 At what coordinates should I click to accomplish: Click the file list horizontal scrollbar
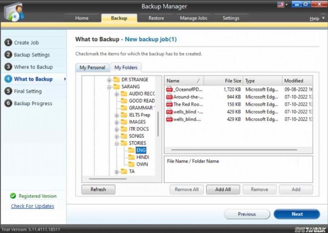234,150
